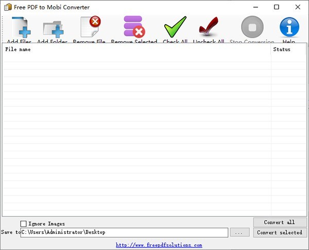Click the Convert all button
Screen dimensions: 309x250
280,222
